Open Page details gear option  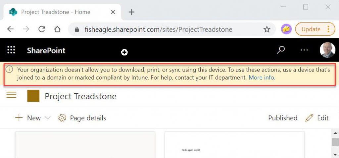[x=82, y=118]
